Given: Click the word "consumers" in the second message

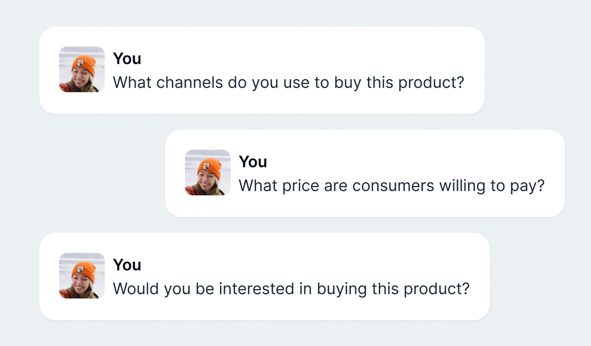Looking at the screenshot, I should coord(393,186).
